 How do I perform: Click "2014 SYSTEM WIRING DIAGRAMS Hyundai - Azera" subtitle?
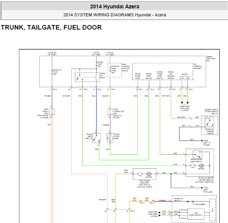115,15
